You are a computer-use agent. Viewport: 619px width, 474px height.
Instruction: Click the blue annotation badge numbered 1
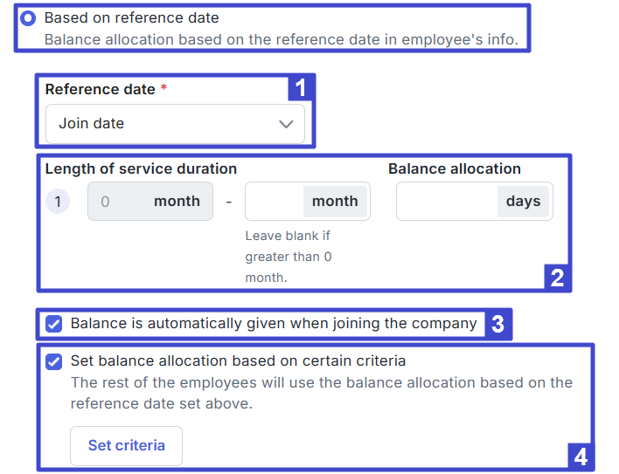[300, 87]
